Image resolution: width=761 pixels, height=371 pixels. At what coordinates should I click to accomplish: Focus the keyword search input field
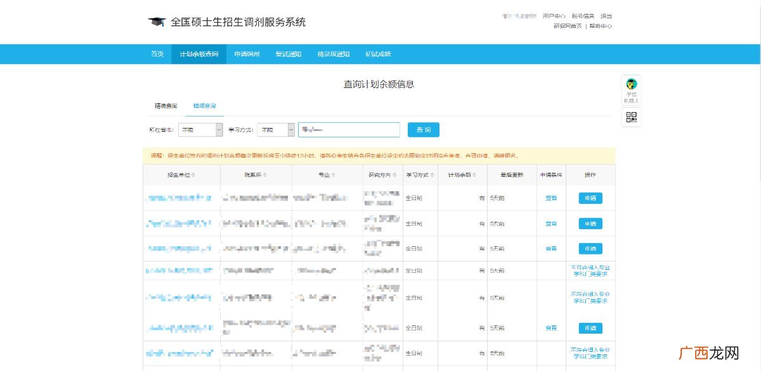click(349, 130)
